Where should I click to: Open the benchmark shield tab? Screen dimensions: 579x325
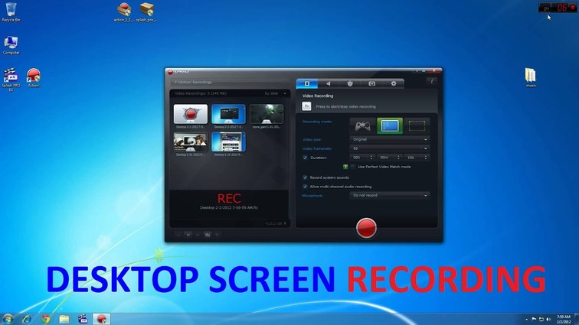pyautogui.click(x=350, y=84)
